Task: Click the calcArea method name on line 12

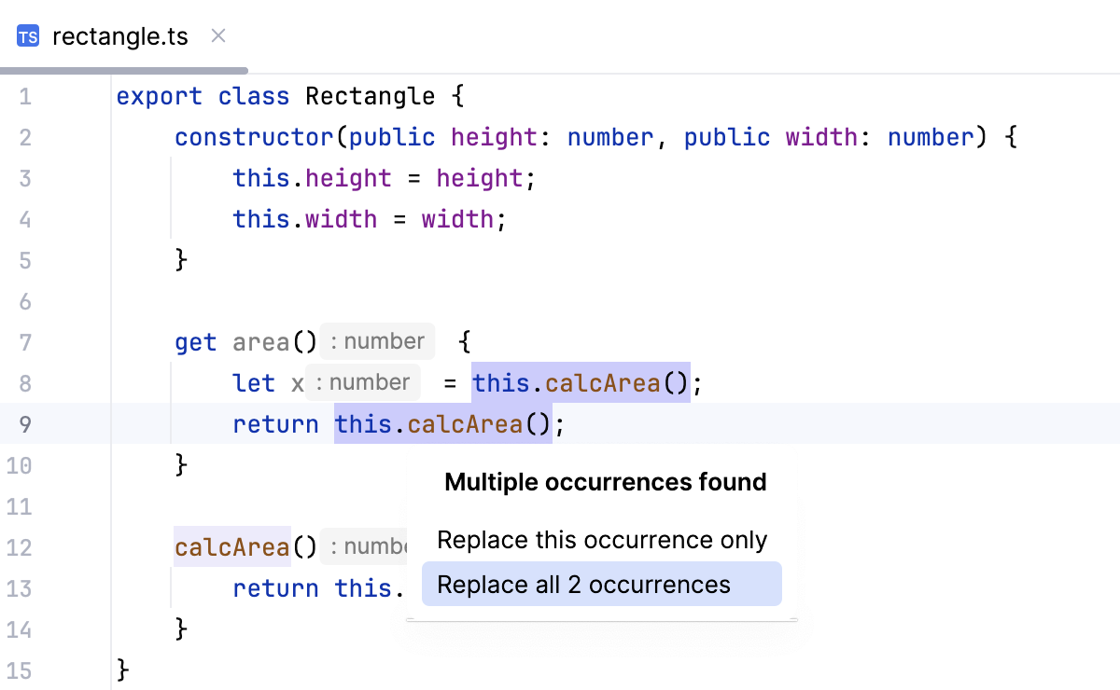Action: [231, 547]
